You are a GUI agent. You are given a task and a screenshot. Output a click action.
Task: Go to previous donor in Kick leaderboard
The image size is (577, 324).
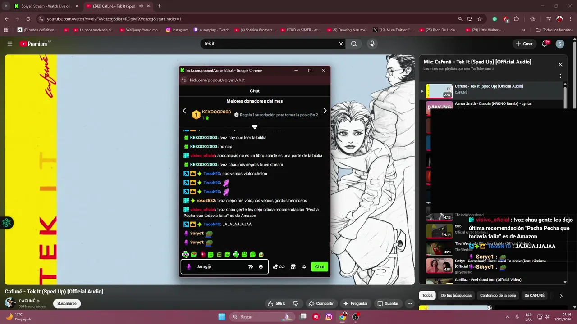(184, 111)
